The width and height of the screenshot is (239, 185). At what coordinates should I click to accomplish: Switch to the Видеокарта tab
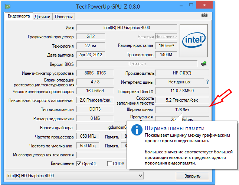[x=19, y=16]
